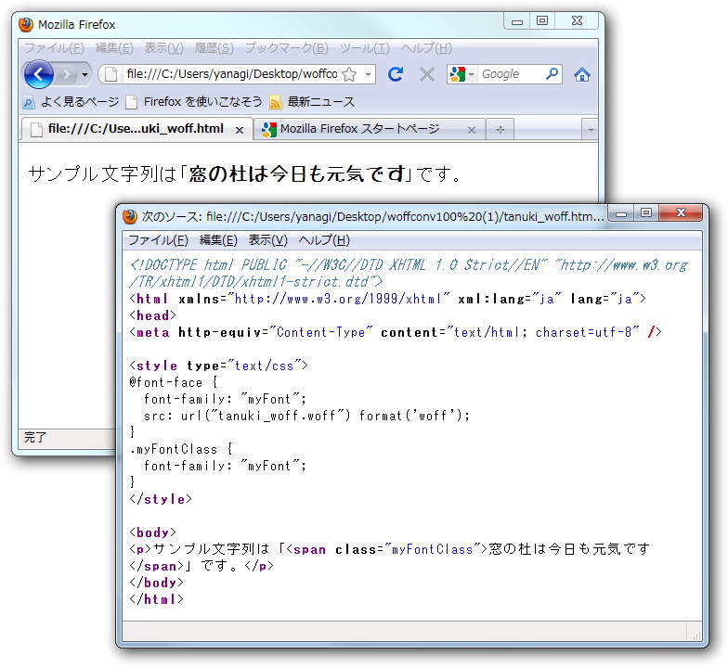
Task: Minimize the source viewer window
Action: [x=622, y=213]
